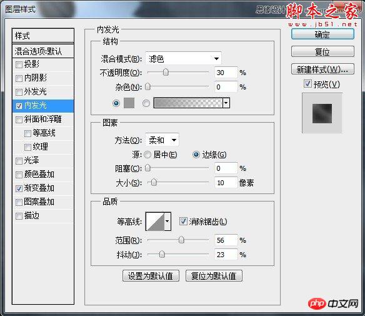This screenshot has width=365, height=316.
Task: Enable the 内阴影 inner shadow checkbox
Action: click(x=19, y=78)
